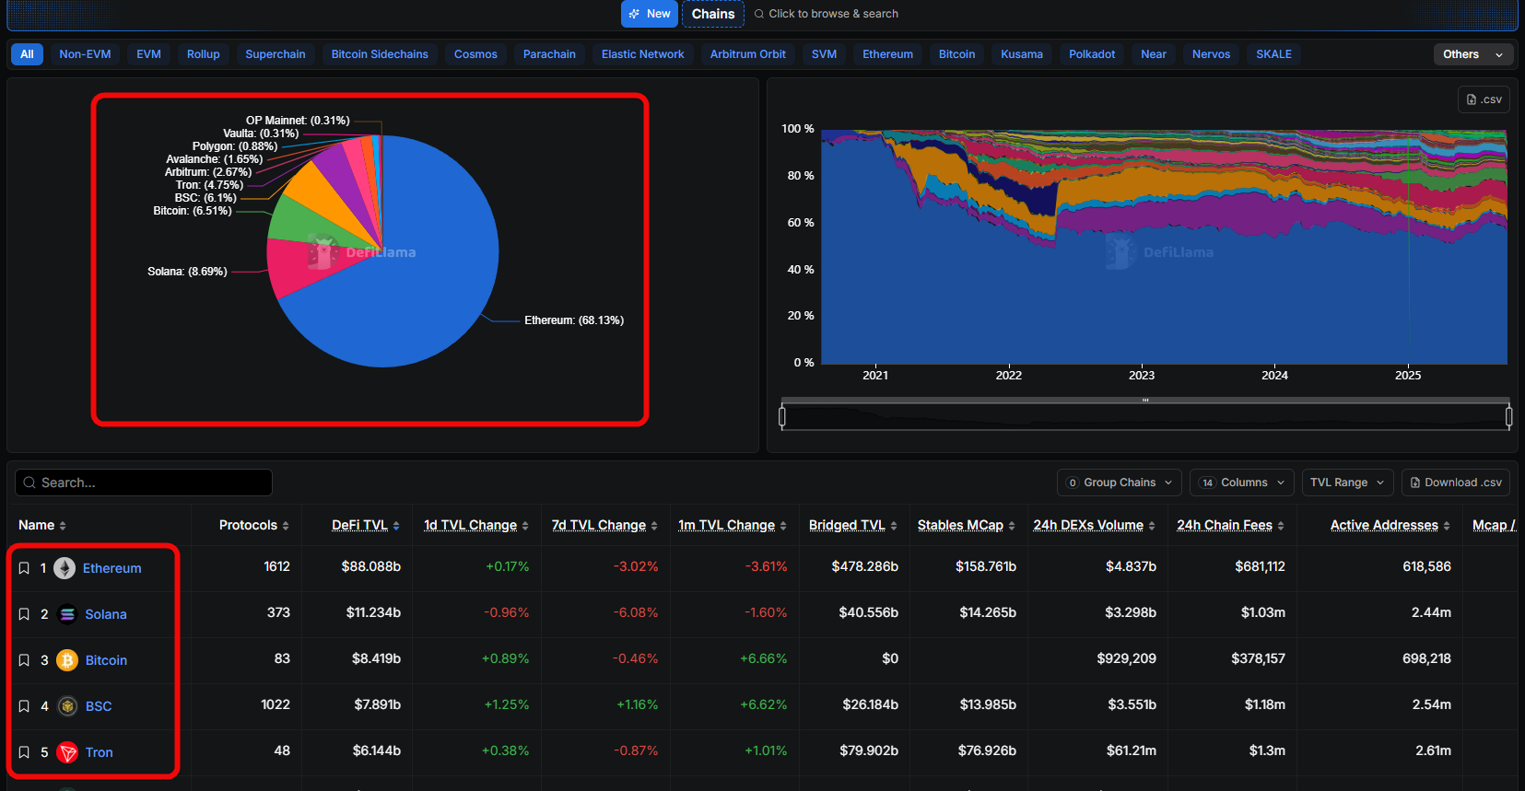Sort the Name column using its arrows
The width and height of the screenshot is (1525, 791).
point(63,526)
